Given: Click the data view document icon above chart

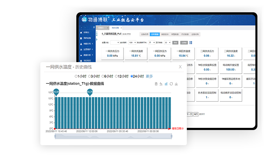Looking at the screenshot, I should pyautogui.click(x=156, y=84).
